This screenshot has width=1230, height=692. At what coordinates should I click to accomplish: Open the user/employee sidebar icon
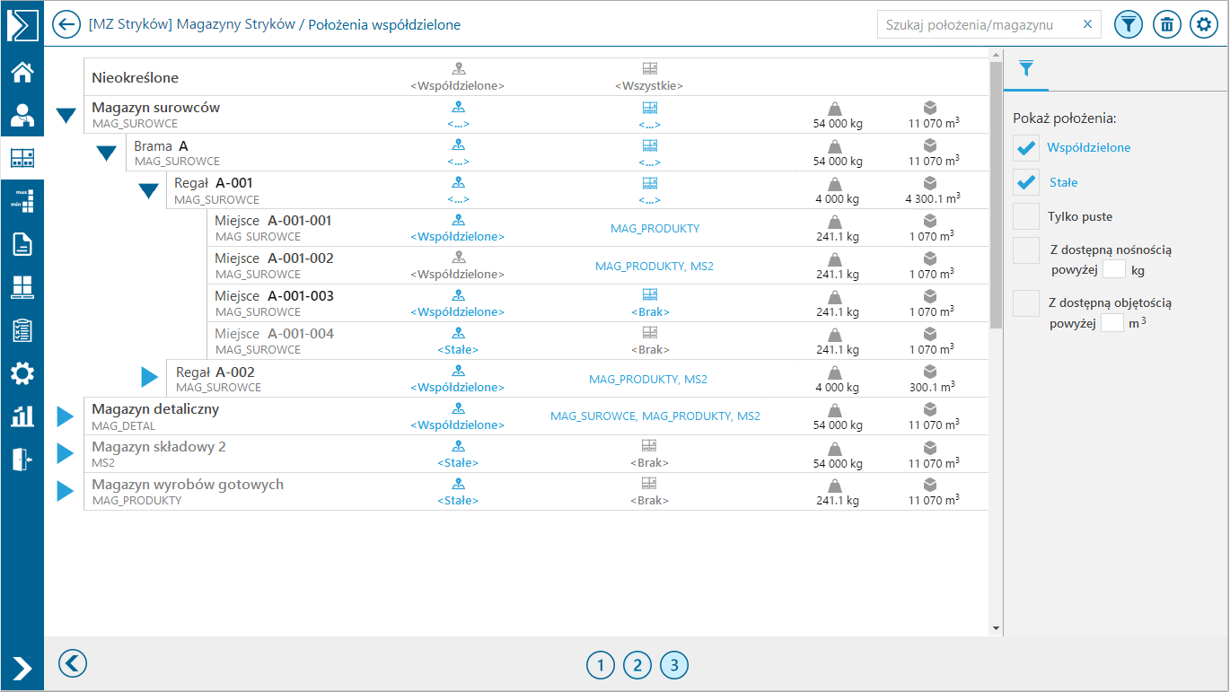pyautogui.click(x=22, y=115)
